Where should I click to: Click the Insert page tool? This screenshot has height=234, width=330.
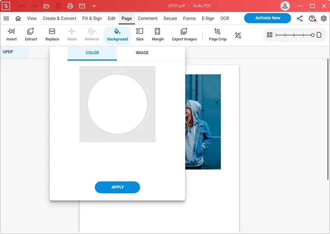(12, 34)
